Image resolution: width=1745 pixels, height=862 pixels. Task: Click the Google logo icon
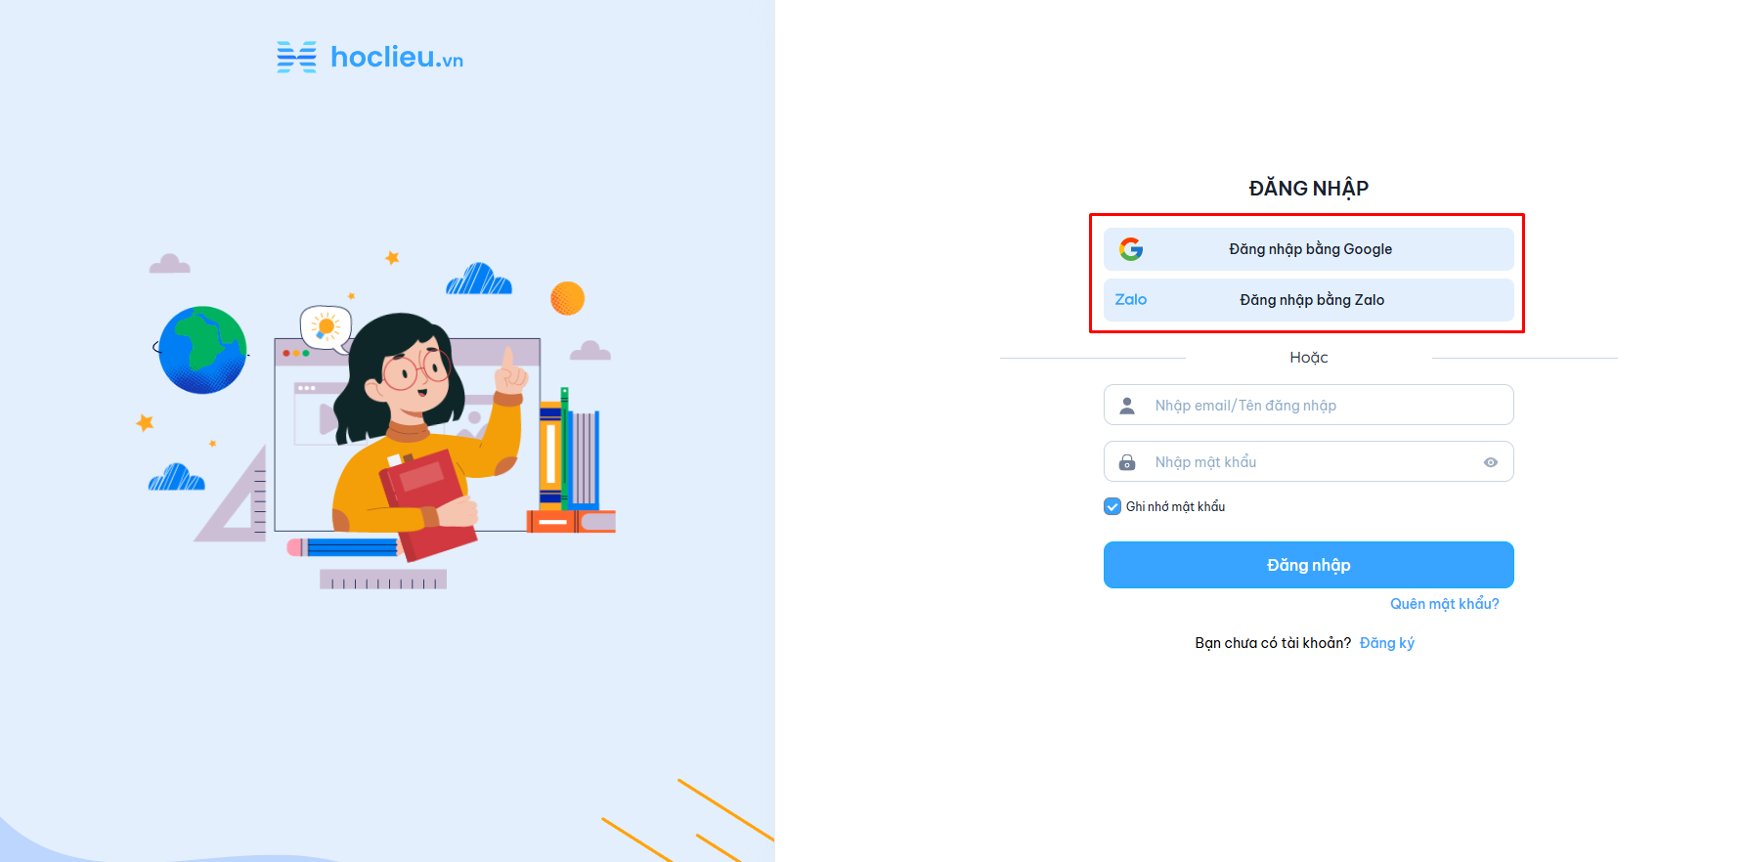tap(1131, 249)
